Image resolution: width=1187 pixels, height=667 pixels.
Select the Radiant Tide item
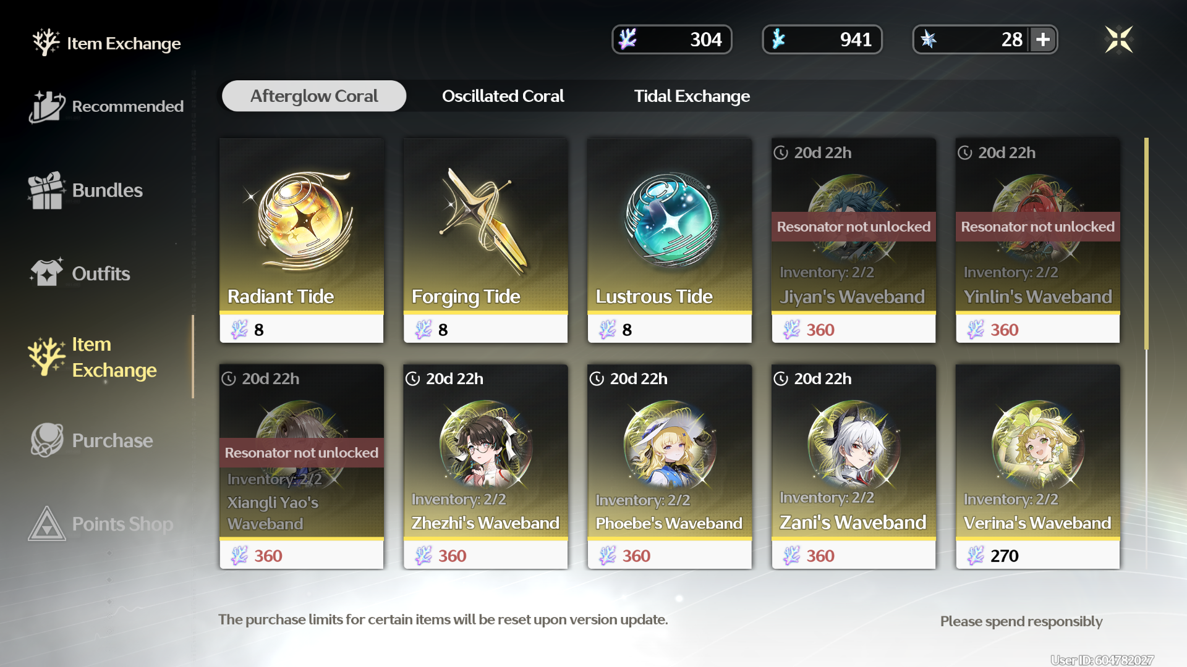[302, 240]
